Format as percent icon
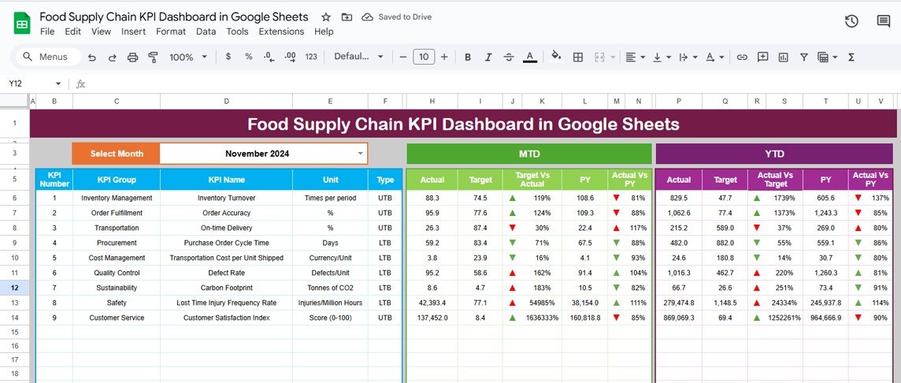Image resolution: width=901 pixels, height=383 pixels. (249, 57)
